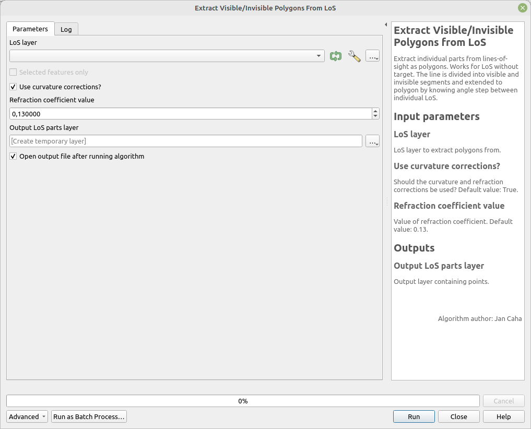Switch to the Log tab

tap(66, 29)
